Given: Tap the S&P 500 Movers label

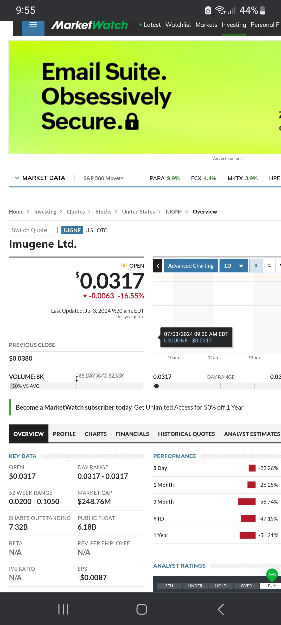Looking at the screenshot, I should point(104,178).
